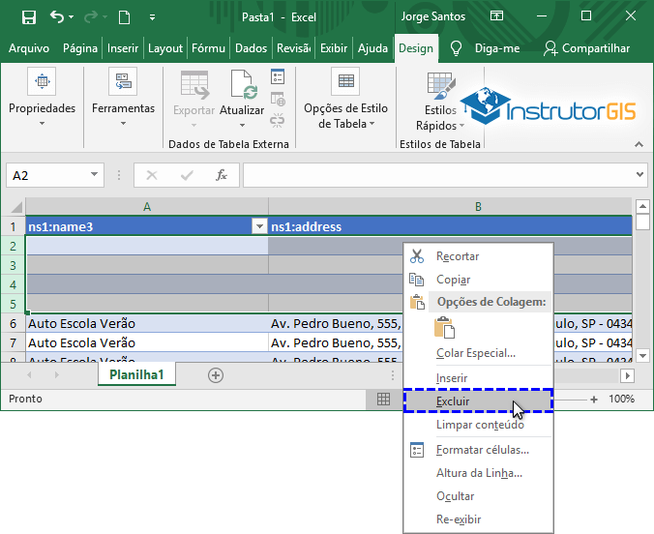This screenshot has width=654, height=534.
Task: Click the Recortar scissors menu entry
Action: coord(458,256)
